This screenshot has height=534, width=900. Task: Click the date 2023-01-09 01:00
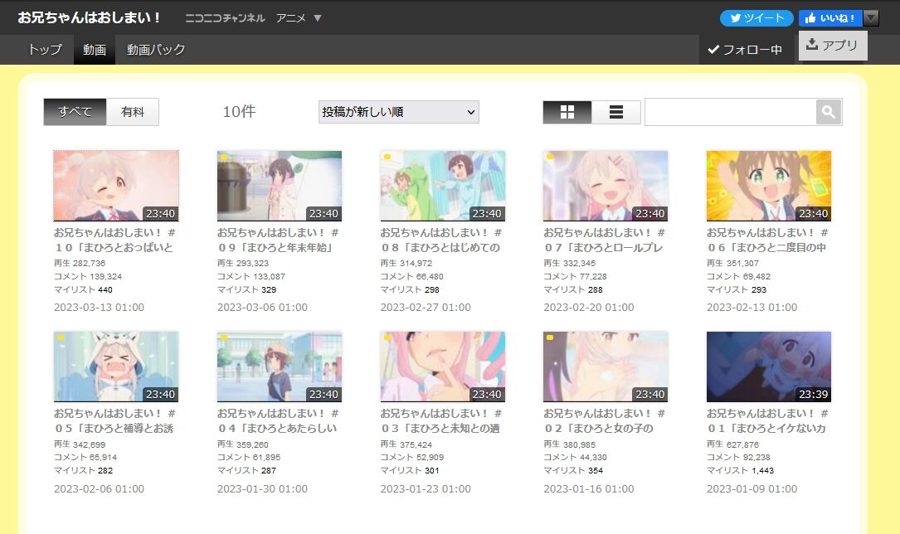tap(752, 488)
